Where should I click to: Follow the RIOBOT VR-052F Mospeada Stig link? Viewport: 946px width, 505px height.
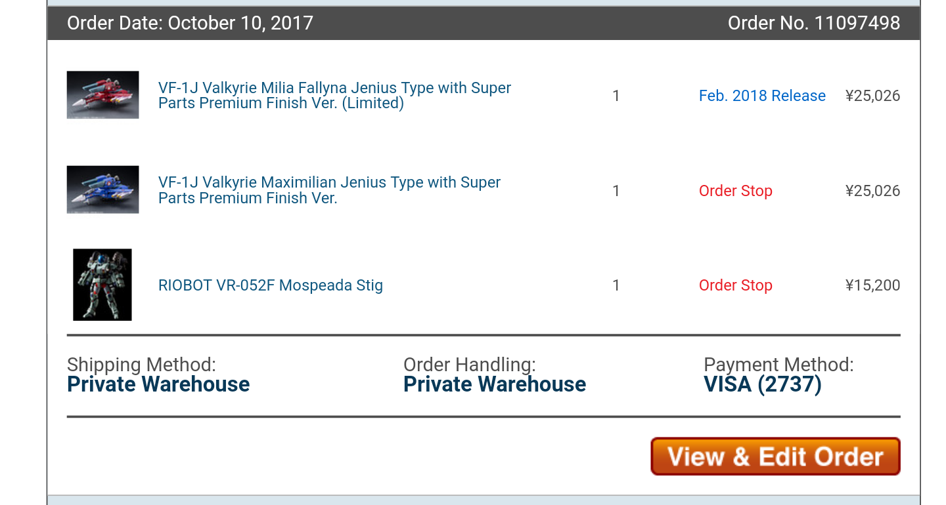click(x=271, y=285)
